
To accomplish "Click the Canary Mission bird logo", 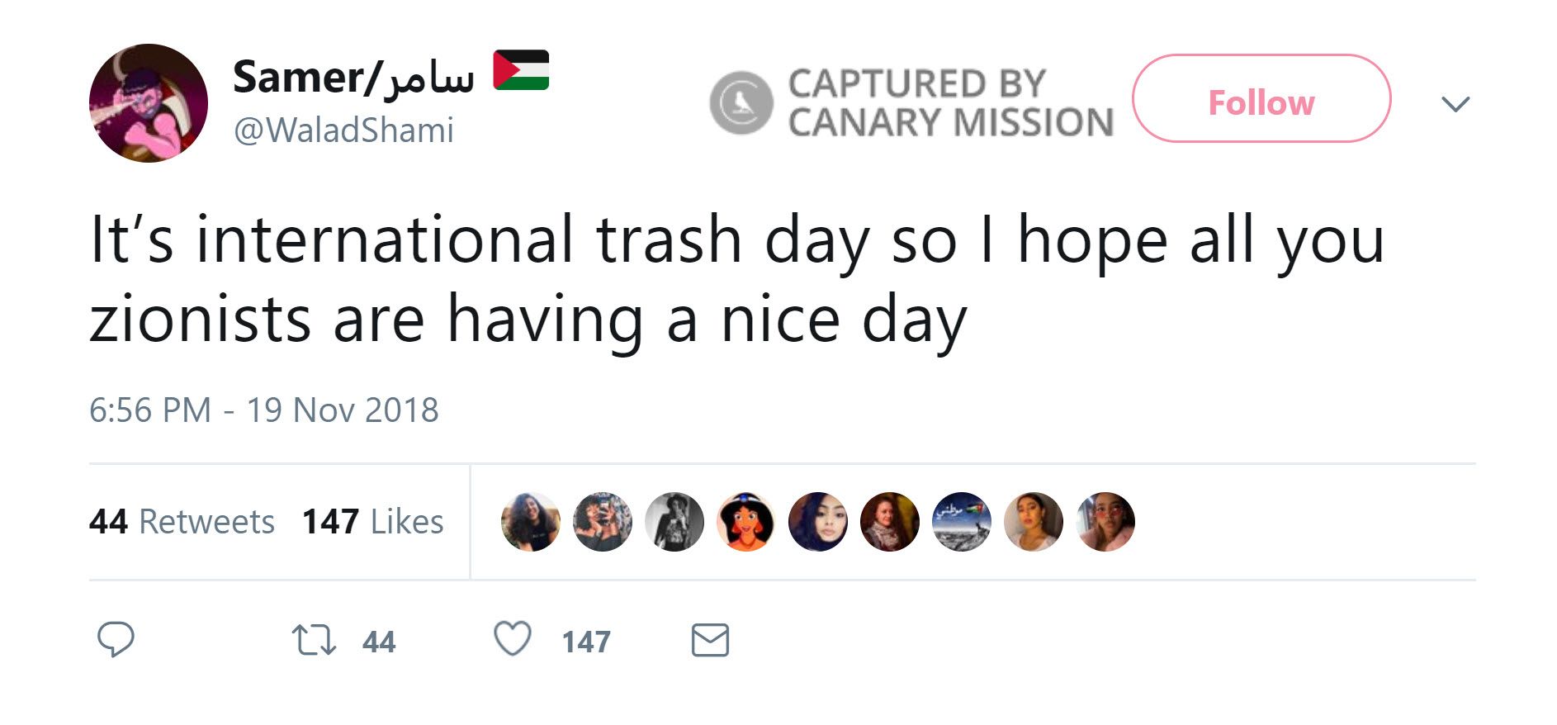I will tap(741, 103).
